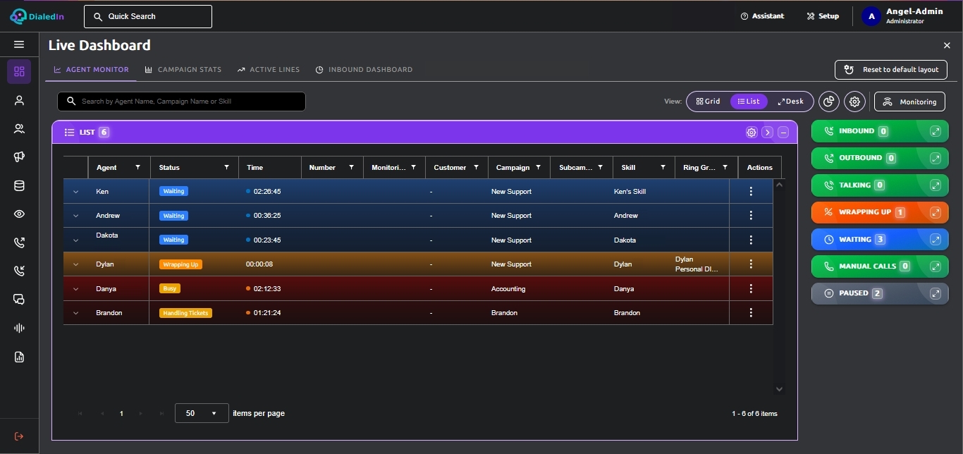This screenshot has width=963, height=454.
Task: Click the Monitoring button
Action: pyautogui.click(x=909, y=102)
